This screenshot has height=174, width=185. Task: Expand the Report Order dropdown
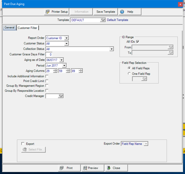point(67,38)
